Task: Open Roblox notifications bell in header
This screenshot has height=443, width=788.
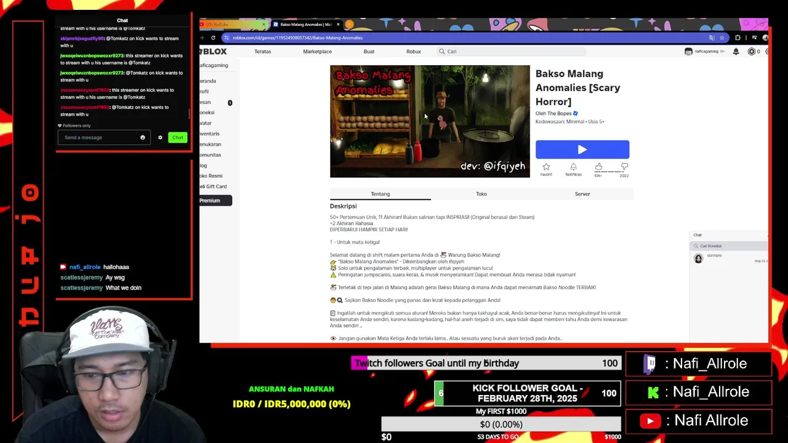Action: 736,52
